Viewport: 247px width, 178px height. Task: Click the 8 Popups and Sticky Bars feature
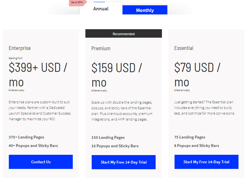point(197,146)
